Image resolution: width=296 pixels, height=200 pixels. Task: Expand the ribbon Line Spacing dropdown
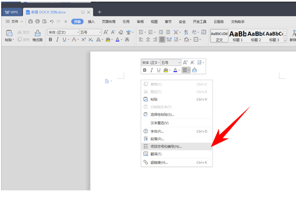(x=180, y=40)
